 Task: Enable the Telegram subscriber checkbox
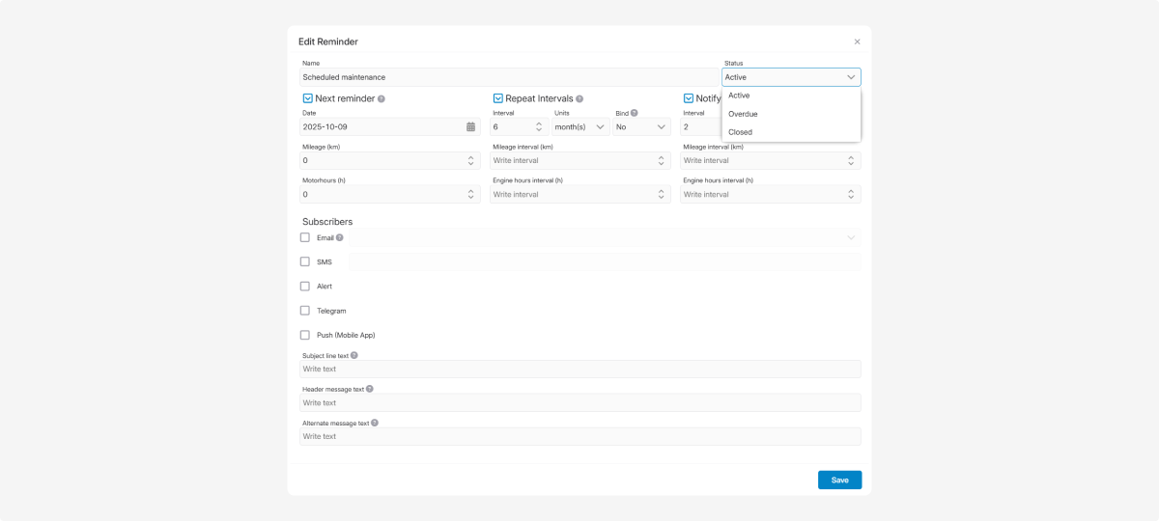point(305,311)
